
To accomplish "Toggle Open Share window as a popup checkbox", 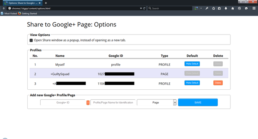I will (31, 40).
